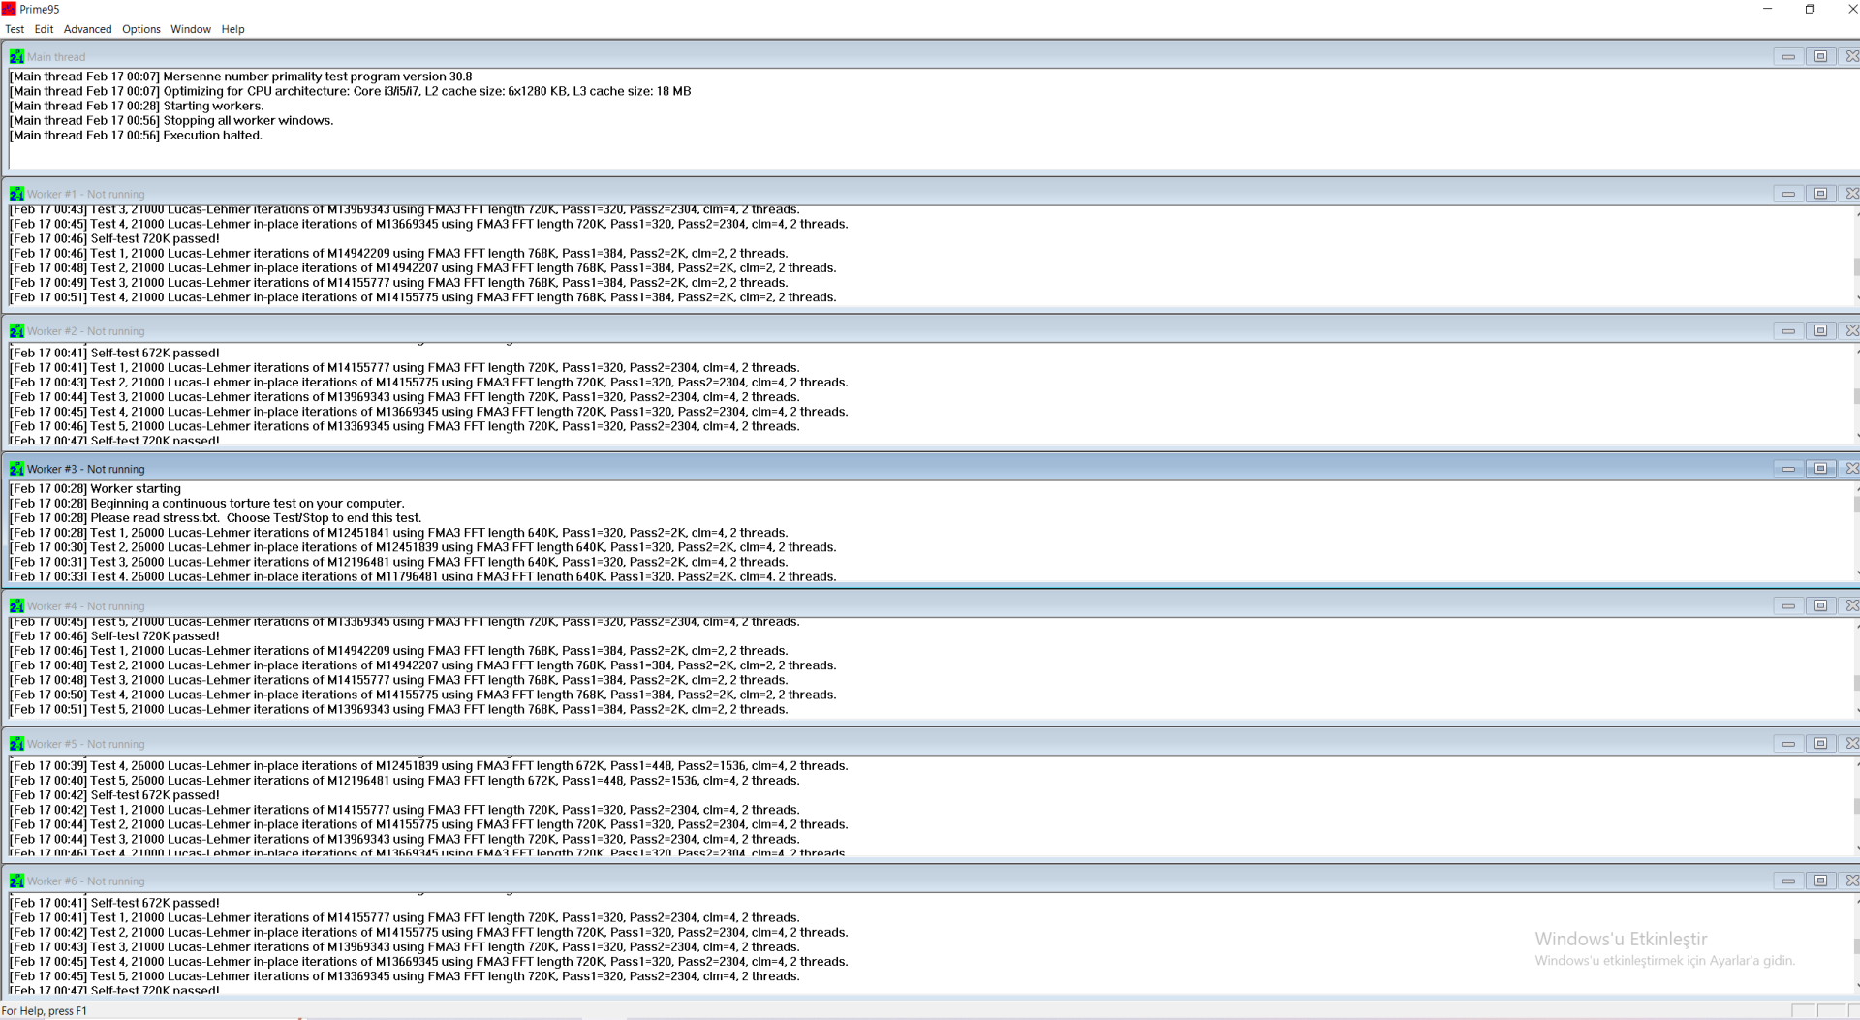Minimize the Worker #6 window
Viewport: 1860px width, 1020px height.
1788,881
